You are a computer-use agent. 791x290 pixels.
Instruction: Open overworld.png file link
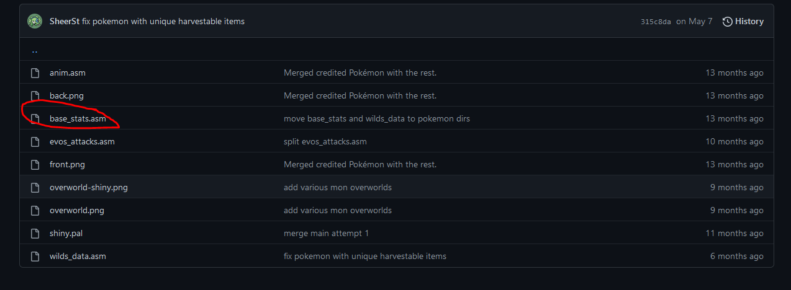[x=77, y=210]
